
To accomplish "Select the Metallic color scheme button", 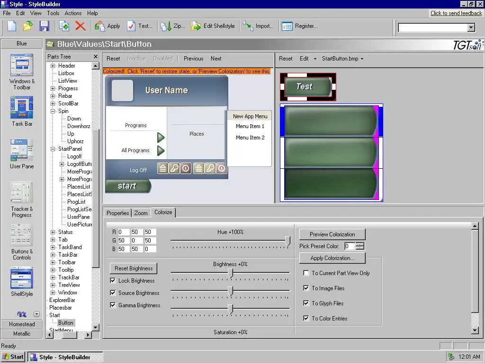I will pyautogui.click(x=22, y=334).
